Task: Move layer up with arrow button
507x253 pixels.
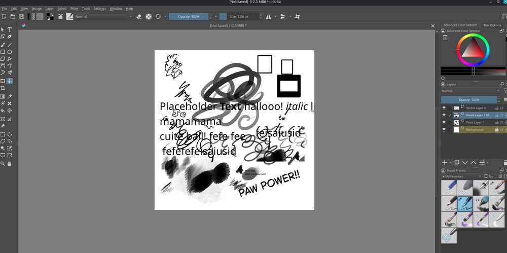Action: point(474,162)
